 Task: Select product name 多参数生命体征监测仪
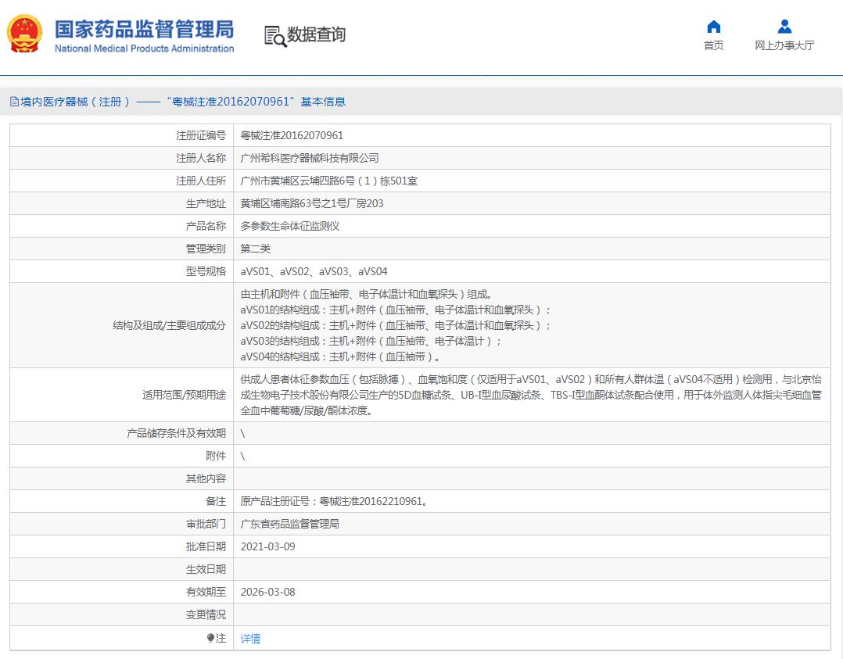pos(290,226)
